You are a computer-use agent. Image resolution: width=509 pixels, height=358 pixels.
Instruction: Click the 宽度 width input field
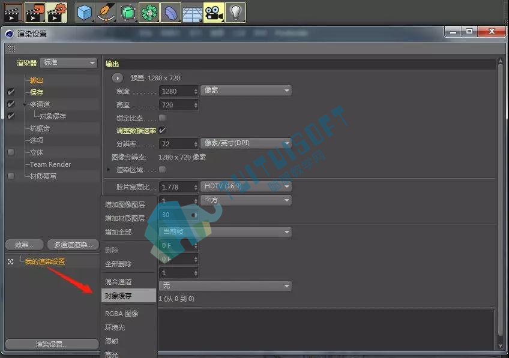coord(178,91)
